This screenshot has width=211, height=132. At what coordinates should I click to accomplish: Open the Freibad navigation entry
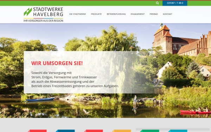pyautogui.click(x=154, y=14)
